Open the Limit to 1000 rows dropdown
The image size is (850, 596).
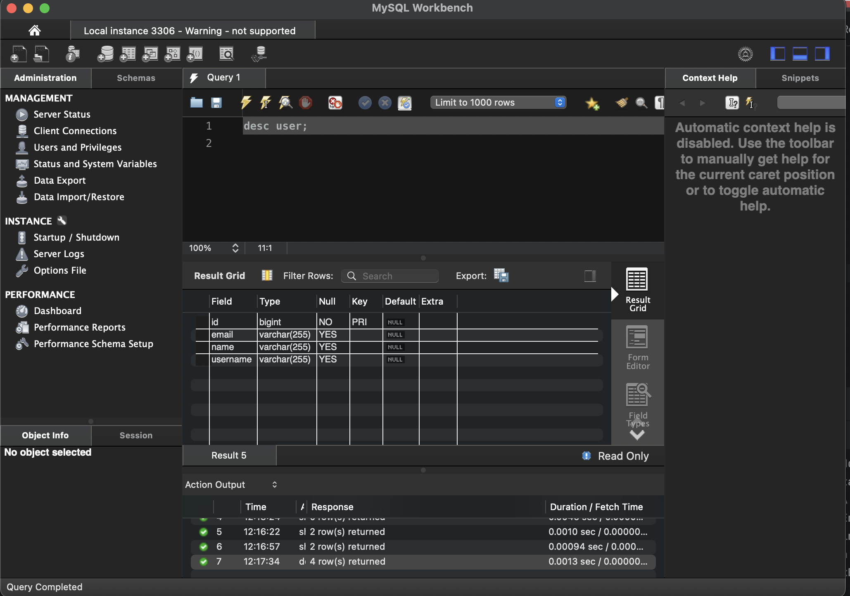pos(498,102)
